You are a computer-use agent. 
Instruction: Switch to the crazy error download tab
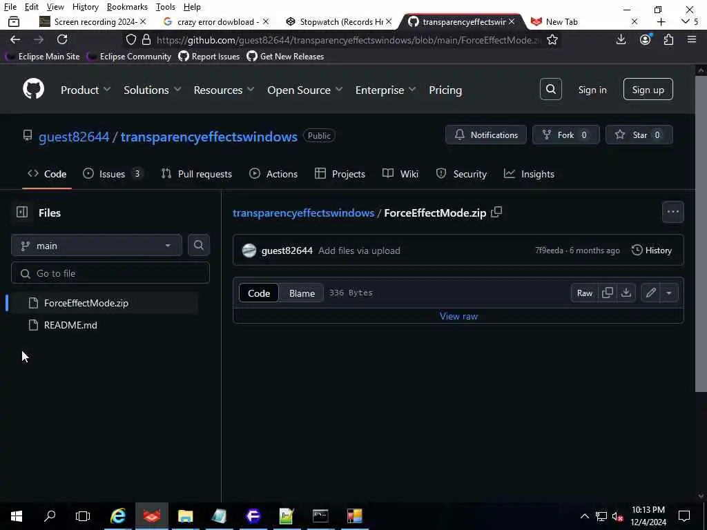point(216,21)
